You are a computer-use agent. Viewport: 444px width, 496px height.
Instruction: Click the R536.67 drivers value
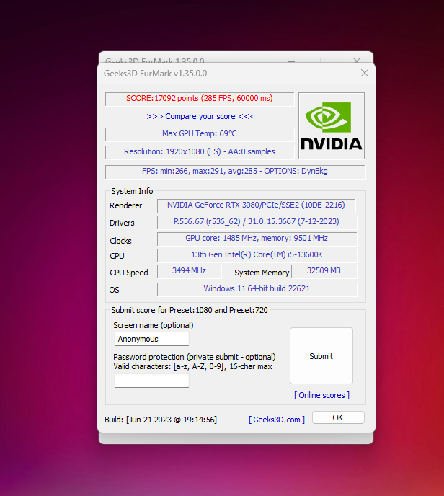257,222
